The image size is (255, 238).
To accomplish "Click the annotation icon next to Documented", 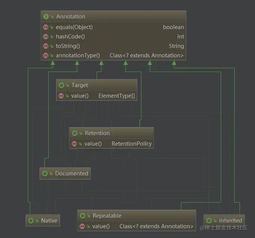I will point(45,174).
